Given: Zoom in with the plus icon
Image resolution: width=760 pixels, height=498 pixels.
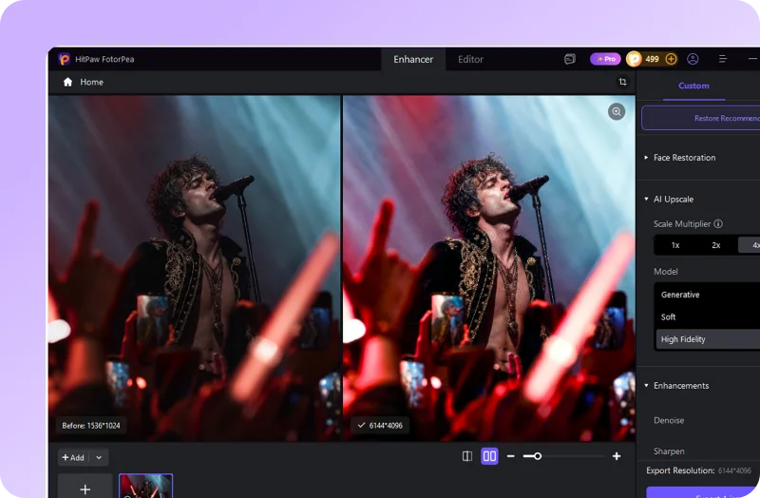Looking at the screenshot, I should (x=617, y=456).
